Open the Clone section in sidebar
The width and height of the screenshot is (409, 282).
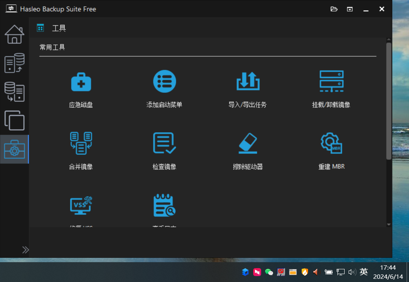(14, 120)
